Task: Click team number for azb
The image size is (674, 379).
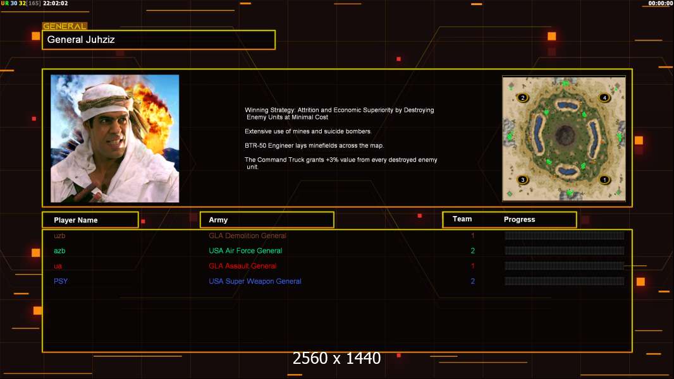Action: pyautogui.click(x=473, y=251)
